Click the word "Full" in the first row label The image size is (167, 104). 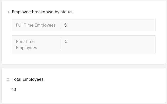pyautogui.click(x=19, y=25)
